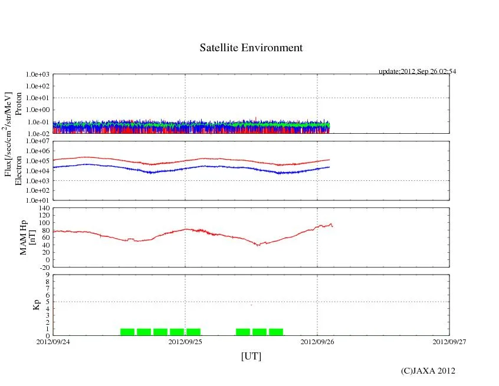Click the MAM Hp [nT] axis label
499x386 pixels.
point(28,233)
